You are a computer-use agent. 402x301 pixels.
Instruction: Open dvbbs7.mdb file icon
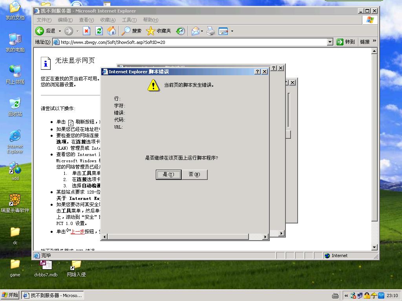(46, 268)
